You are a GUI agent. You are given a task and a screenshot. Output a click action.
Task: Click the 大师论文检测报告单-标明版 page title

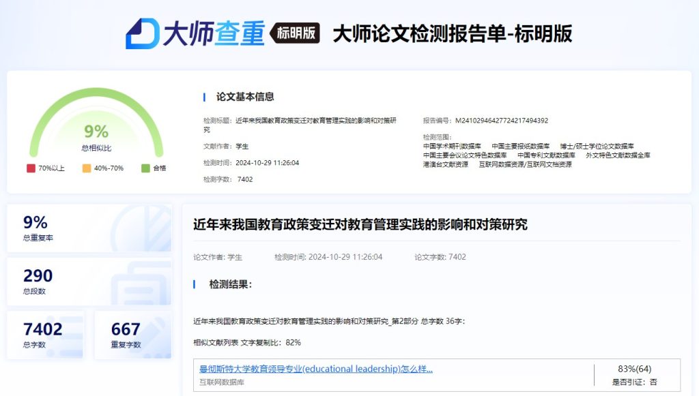point(453,34)
